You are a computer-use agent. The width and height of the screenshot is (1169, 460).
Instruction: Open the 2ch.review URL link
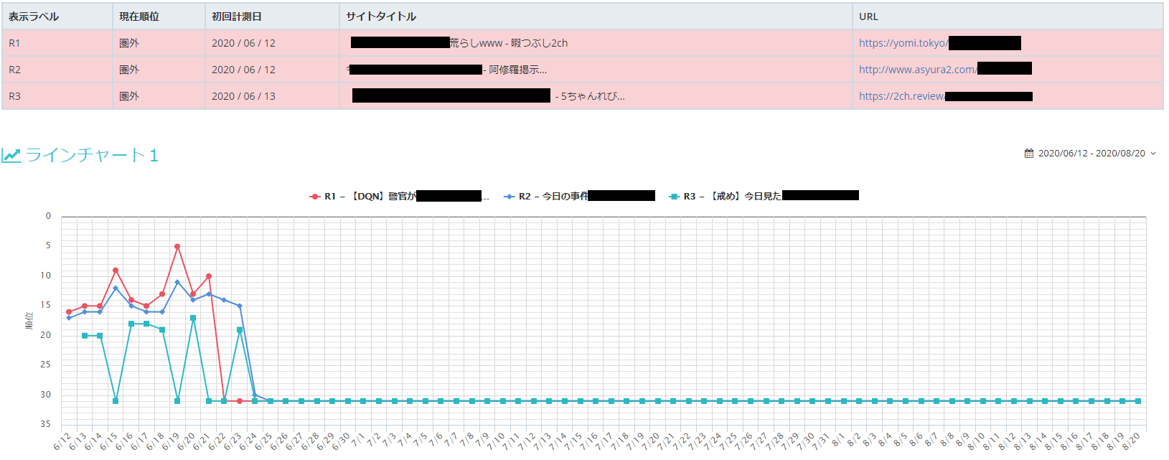click(x=901, y=96)
